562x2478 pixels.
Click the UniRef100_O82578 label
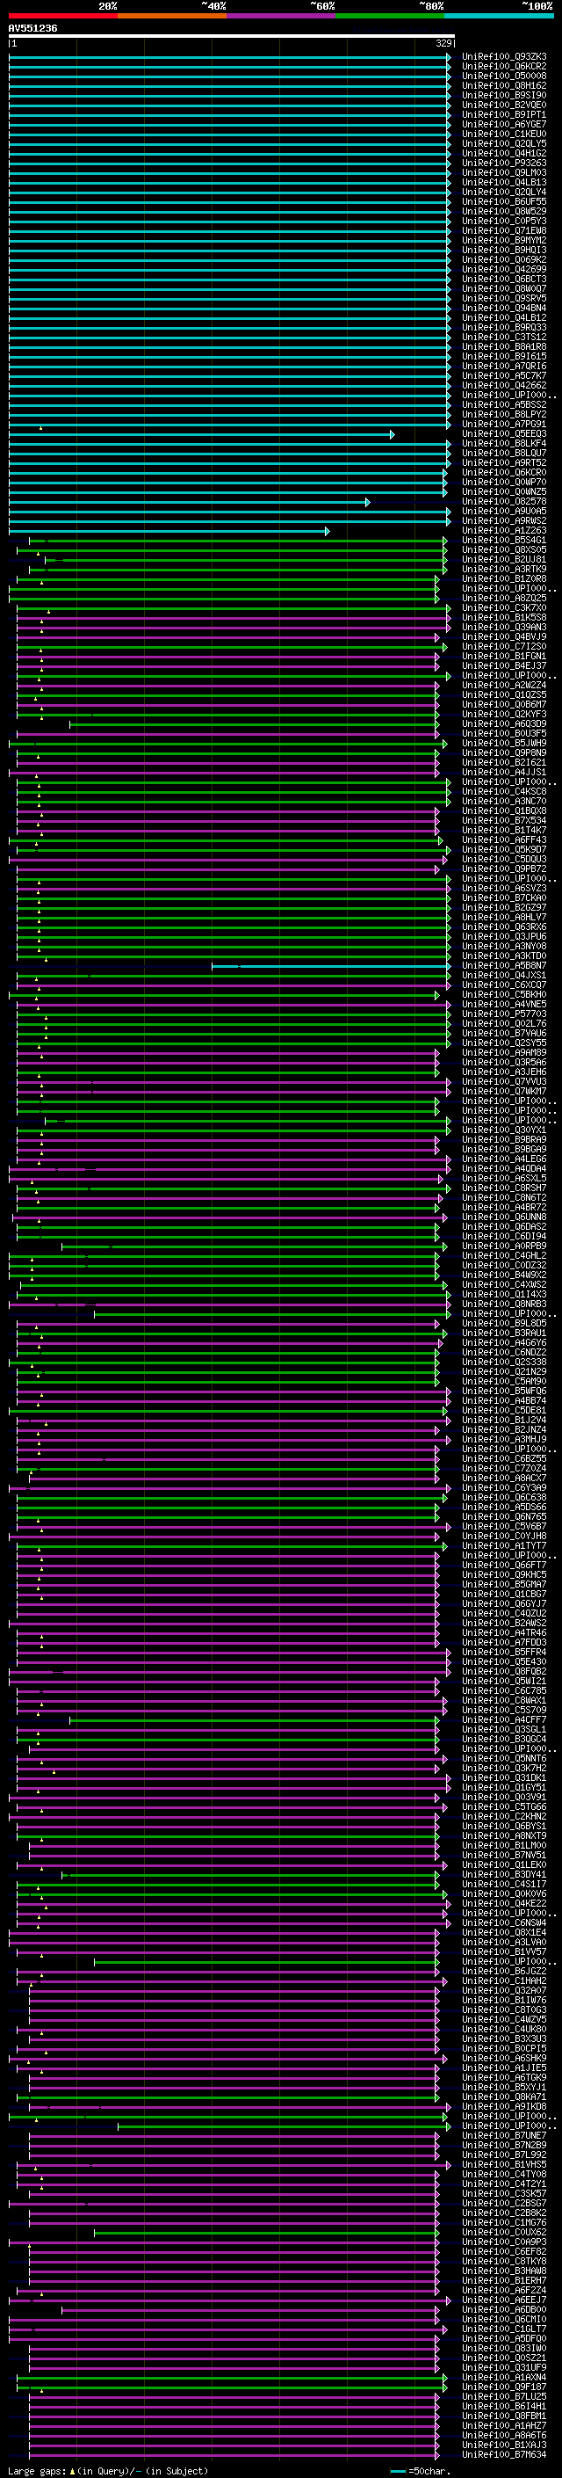pos(504,501)
